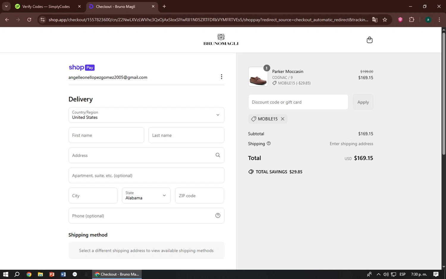The width and height of the screenshot is (446, 279).
Task: Click the Phone (optional) field
Action: [146, 216]
